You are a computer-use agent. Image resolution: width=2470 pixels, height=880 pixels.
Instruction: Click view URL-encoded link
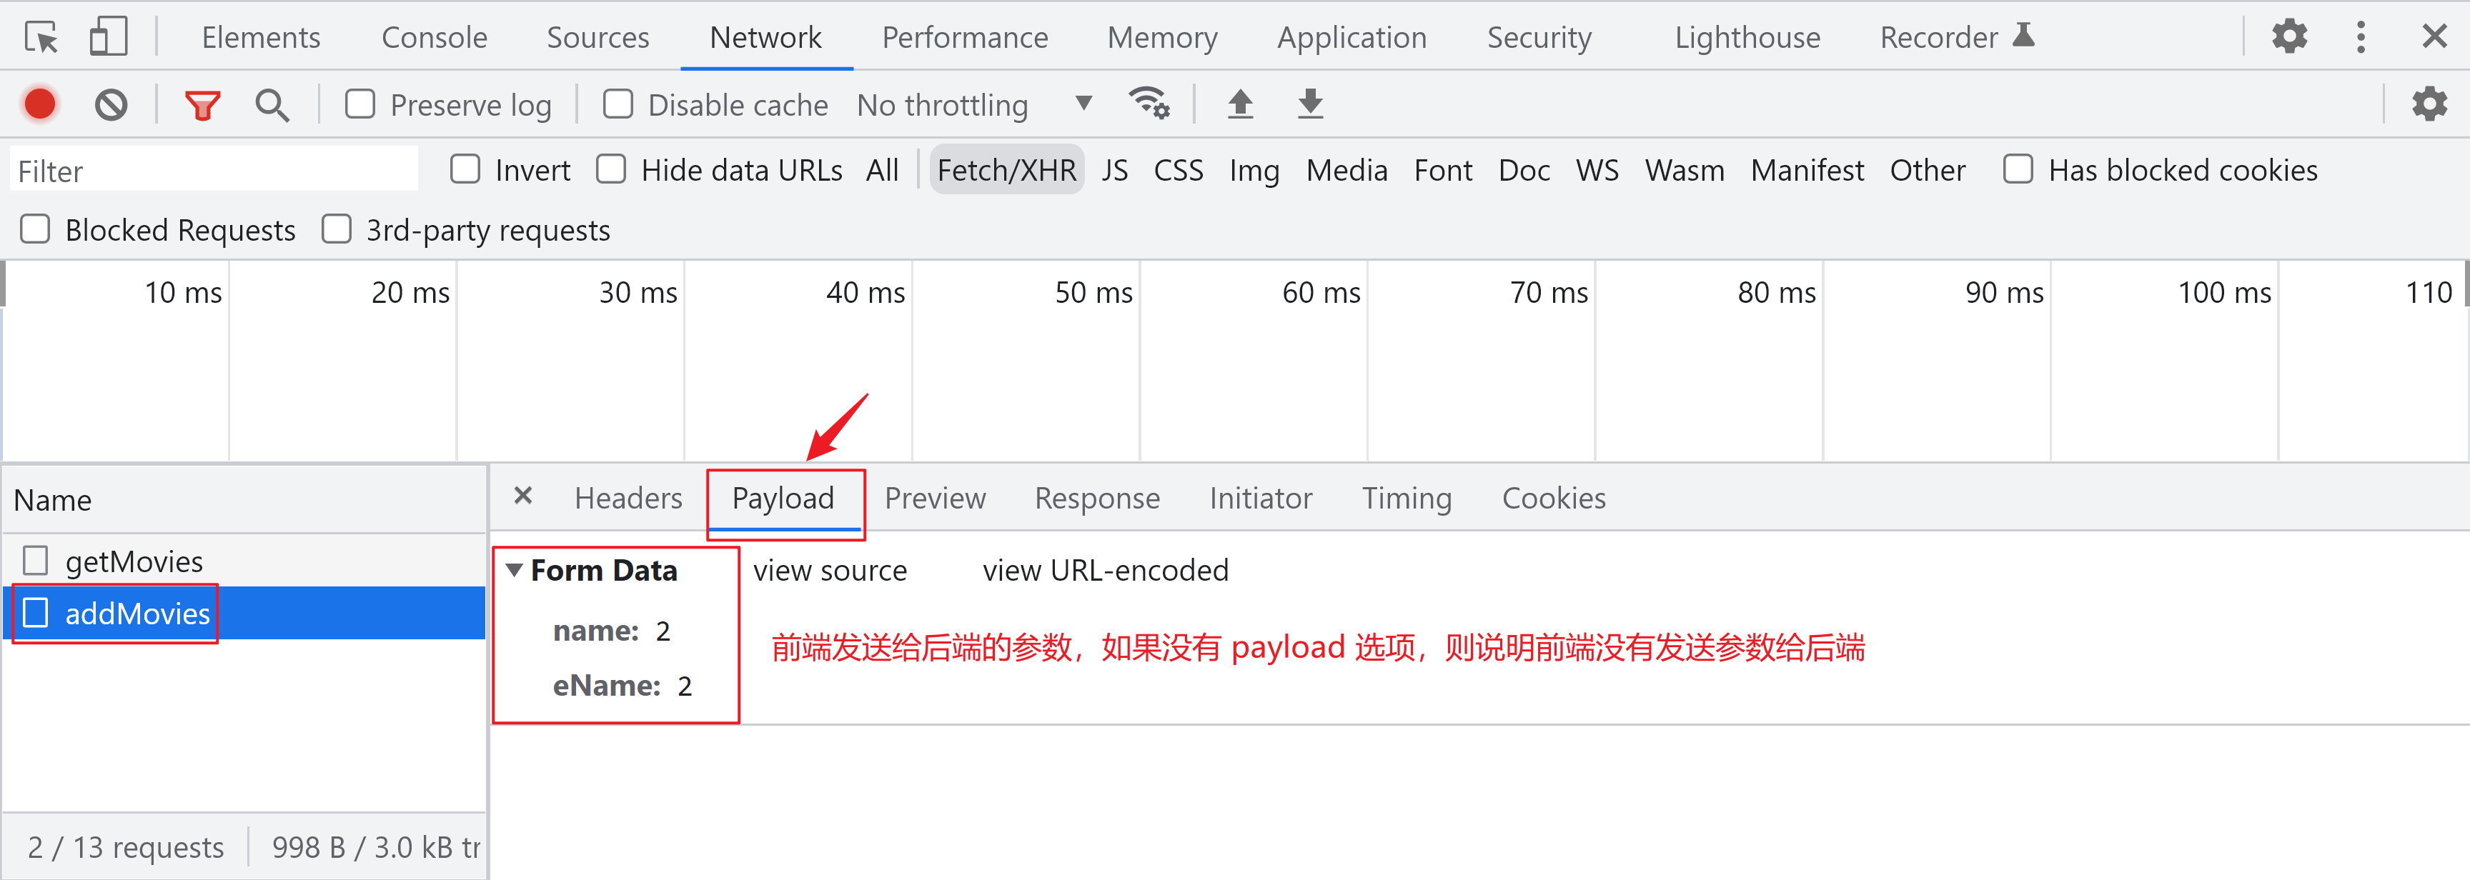[x=1106, y=571]
